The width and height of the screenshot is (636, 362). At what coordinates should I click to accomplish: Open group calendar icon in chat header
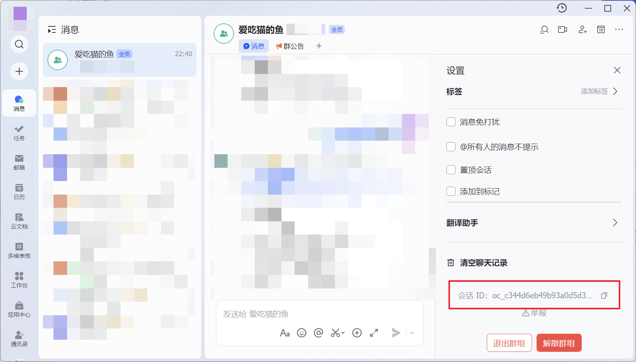click(x=601, y=29)
